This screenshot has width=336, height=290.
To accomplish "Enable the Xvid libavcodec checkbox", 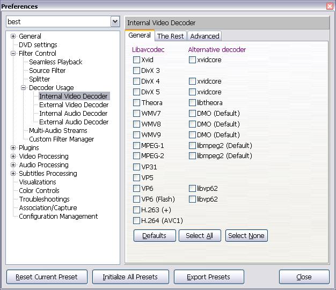I will (137, 60).
